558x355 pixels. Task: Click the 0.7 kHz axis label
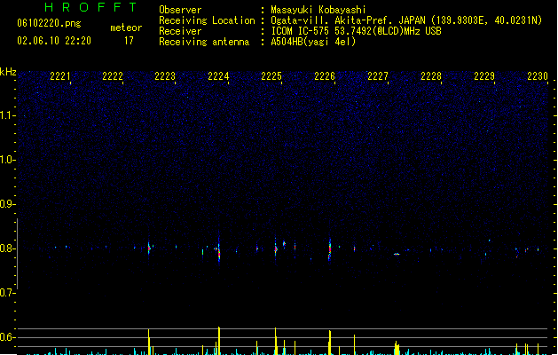point(7,293)
